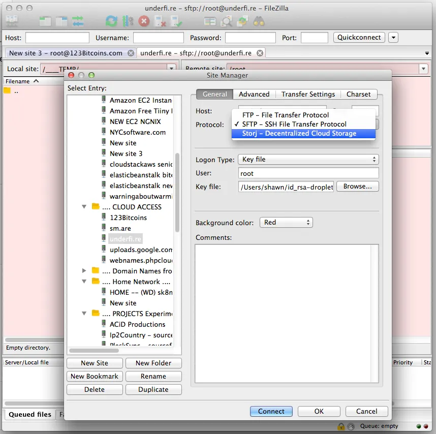Collapse the PROJECTS Experiments folder

click(84, 314)
